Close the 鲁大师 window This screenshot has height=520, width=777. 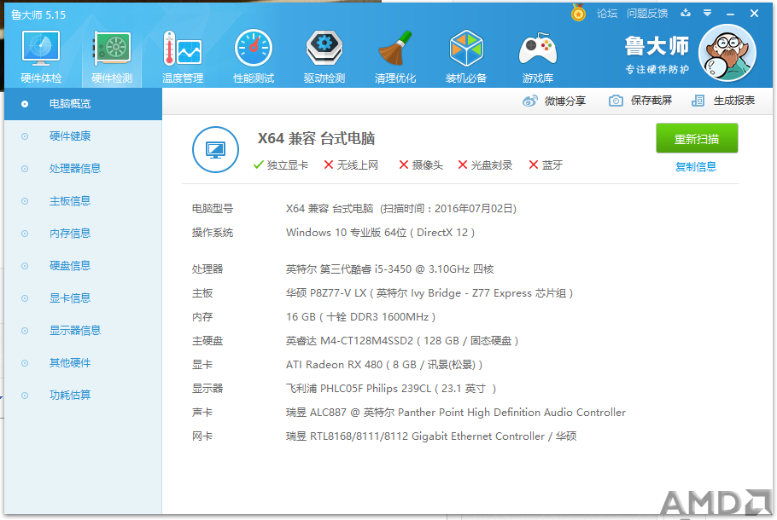click(754, 14)
